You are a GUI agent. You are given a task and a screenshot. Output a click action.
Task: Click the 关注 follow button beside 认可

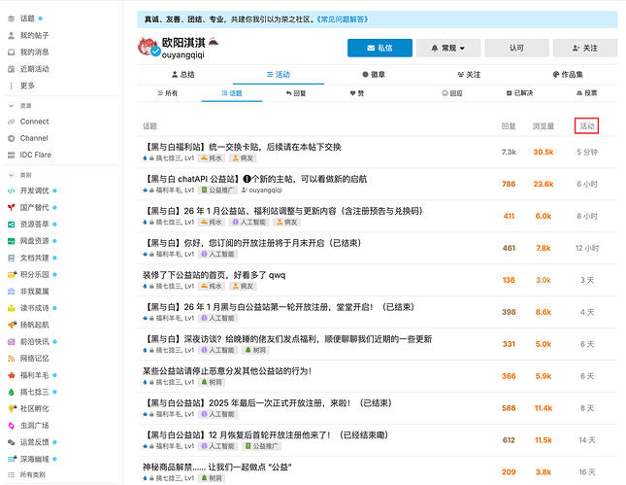point(585,48)
